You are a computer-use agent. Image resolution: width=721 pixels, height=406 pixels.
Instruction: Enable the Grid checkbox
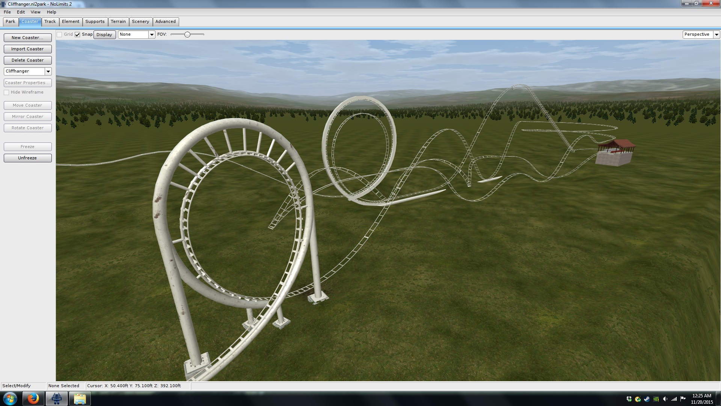click(x=59, y=35)
